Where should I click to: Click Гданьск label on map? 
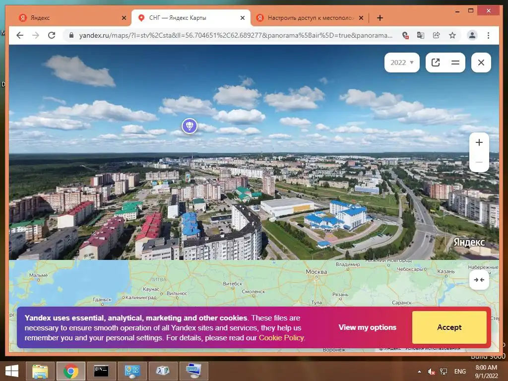click(102, 300)
